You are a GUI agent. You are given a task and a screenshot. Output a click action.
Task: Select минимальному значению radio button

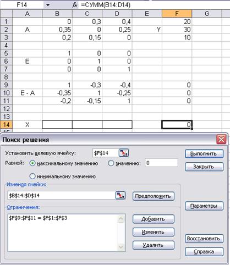tap(32, 176)
